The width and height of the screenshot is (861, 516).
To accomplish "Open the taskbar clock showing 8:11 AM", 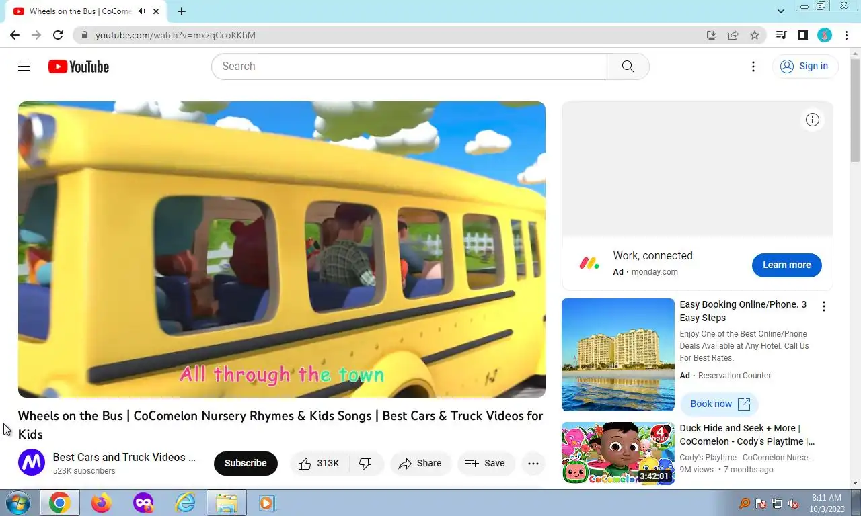I will point(827,503).
